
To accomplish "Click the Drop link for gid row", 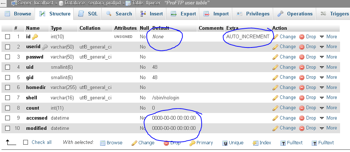I will (x=311, y=77).
